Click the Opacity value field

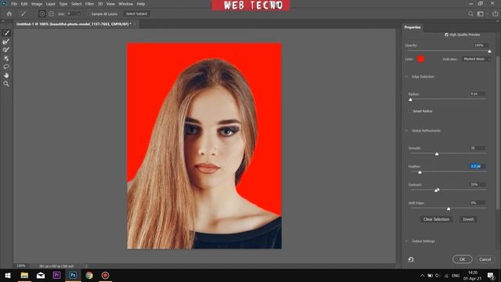click(x=481, y=45)
